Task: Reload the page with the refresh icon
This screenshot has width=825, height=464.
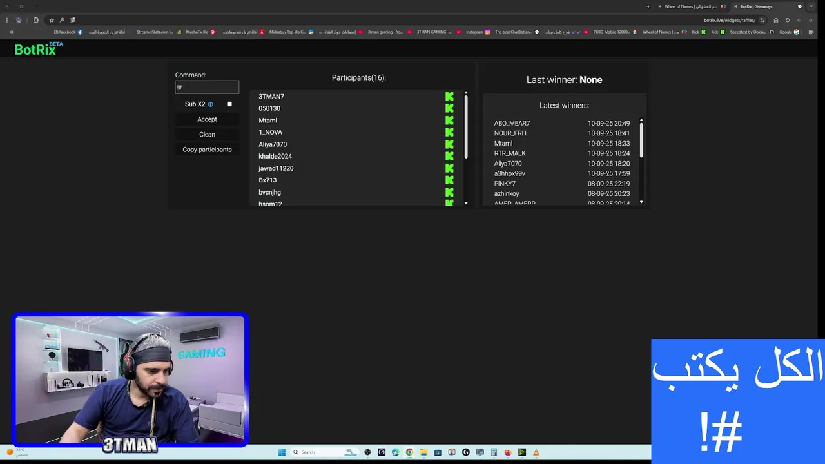Action: click(787, 20)
